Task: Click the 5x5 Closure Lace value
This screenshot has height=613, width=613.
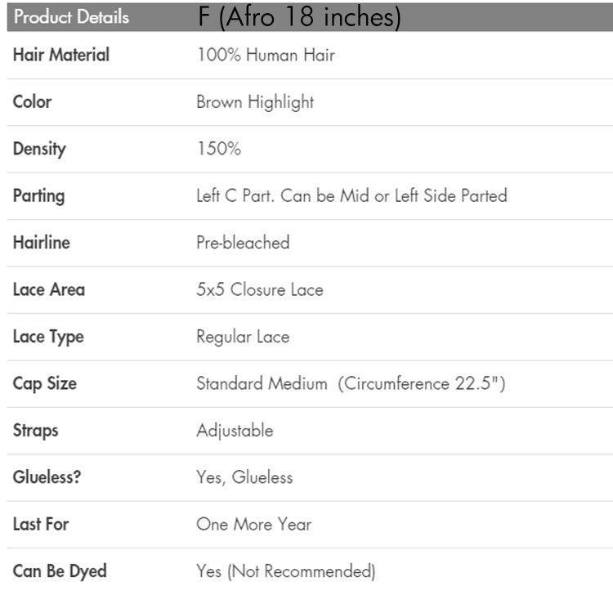Action: coord(260,289)
